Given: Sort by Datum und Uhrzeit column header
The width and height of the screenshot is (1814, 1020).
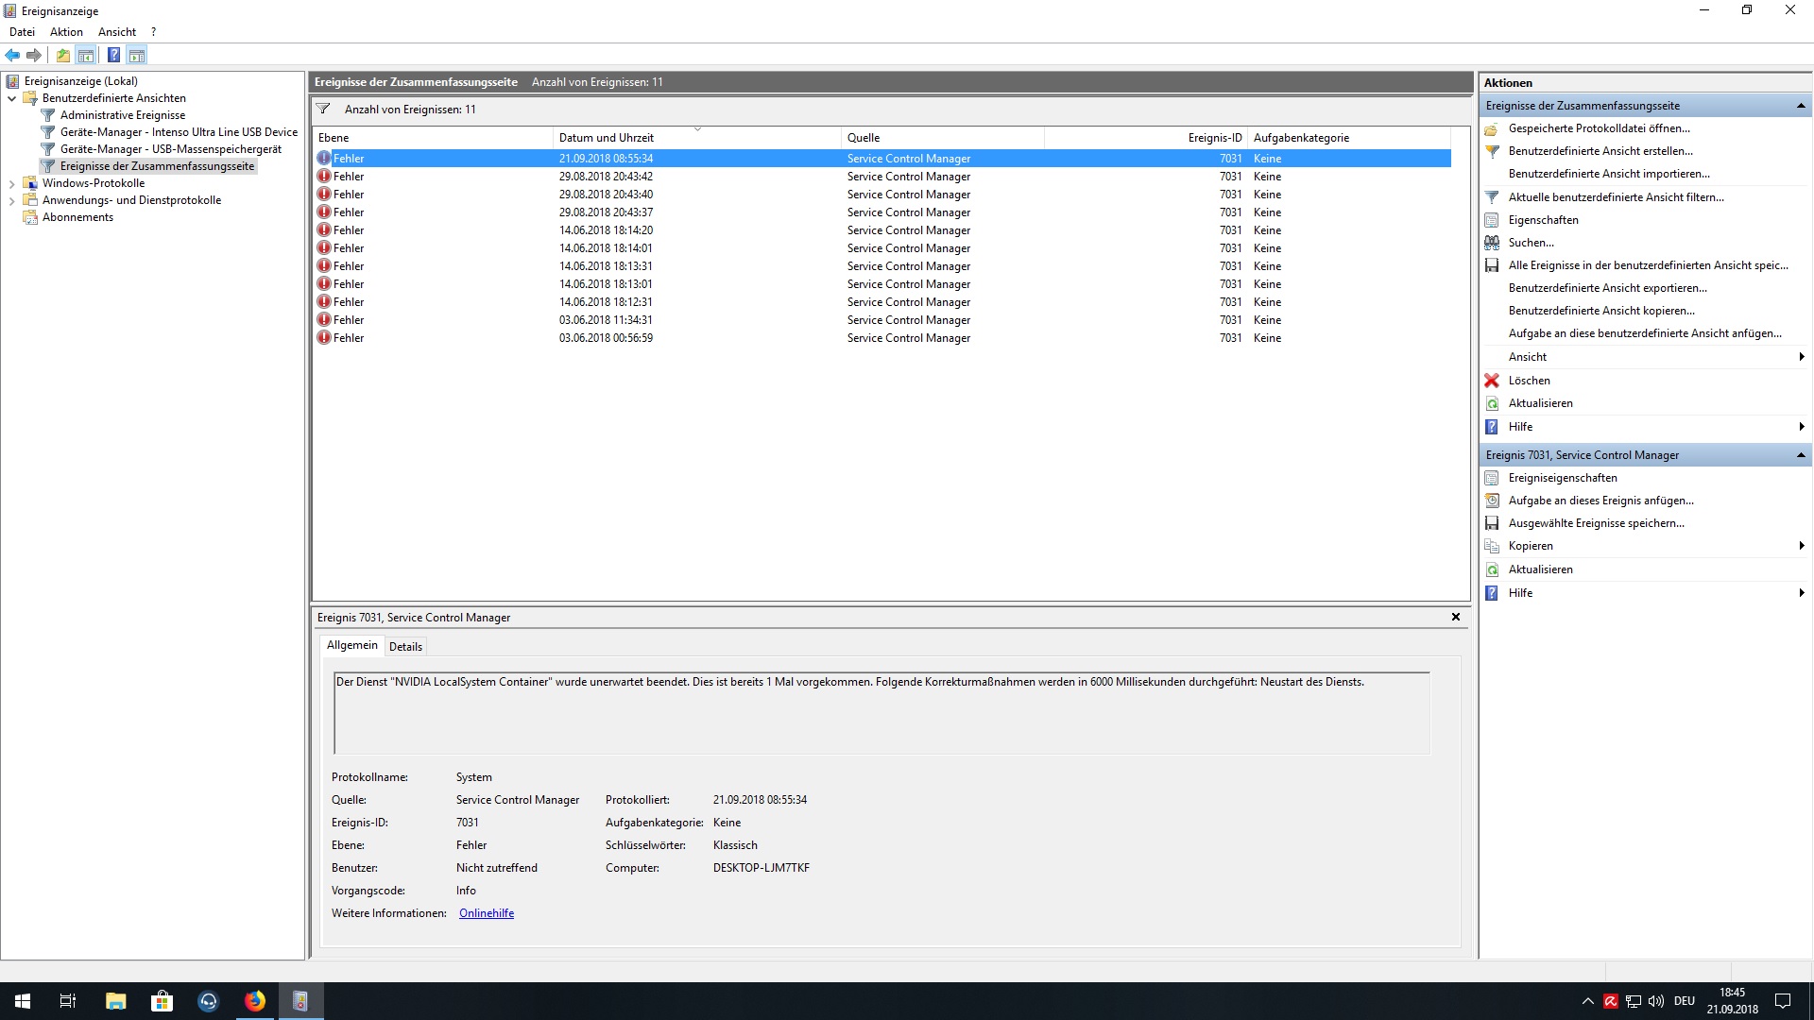Looking at the screenshot, I should [x=607, y=138].
